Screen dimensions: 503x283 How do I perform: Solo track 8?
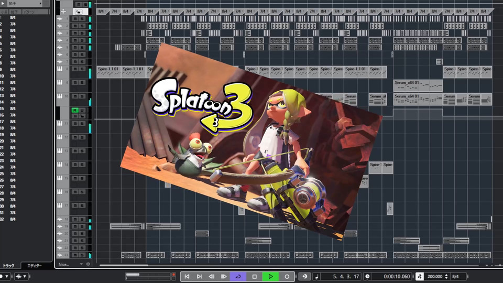82,69
